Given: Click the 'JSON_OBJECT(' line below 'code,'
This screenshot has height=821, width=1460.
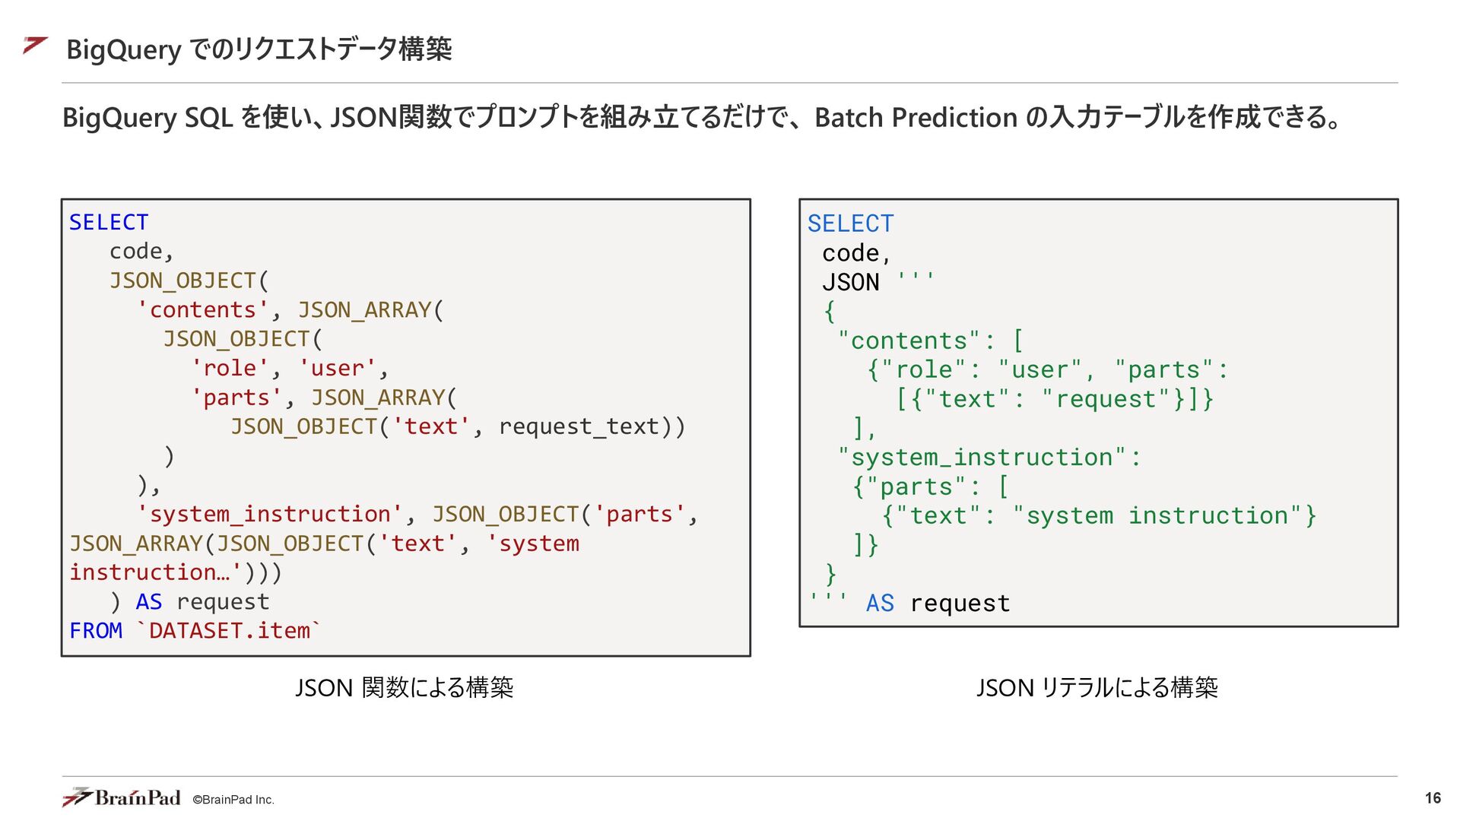Looking at the screenshot, I should tap(189, 281).
